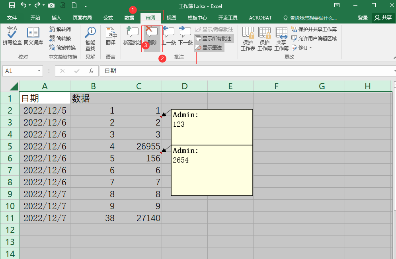Go to next comment 下一条
The height and width of the screenshot is (259, 396).
[185, 36]
